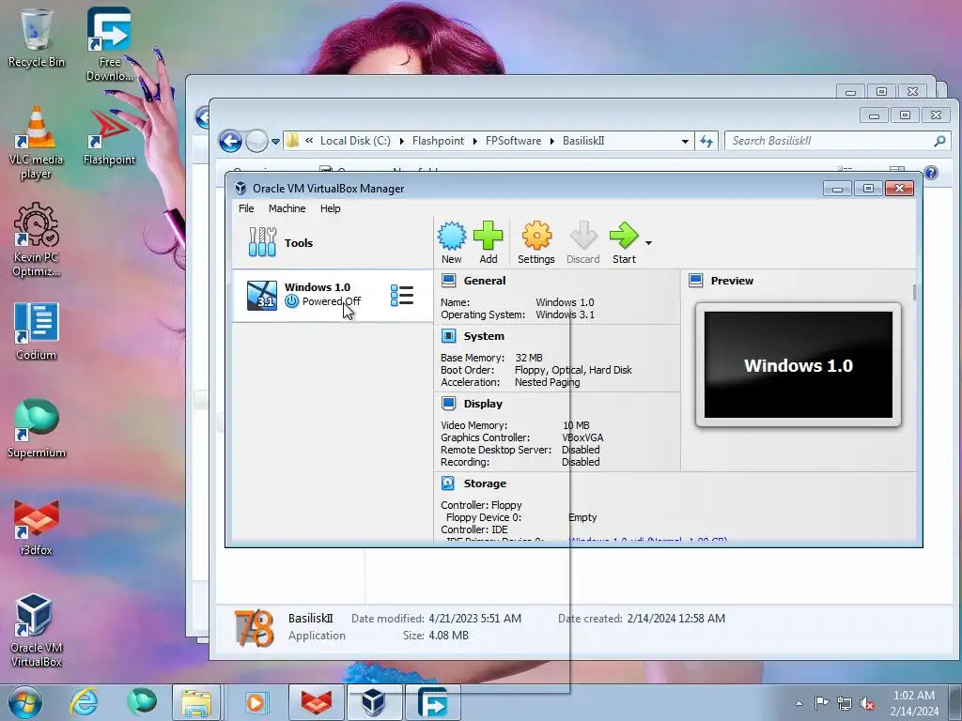Select Flashpoint desktop shortcut
This screenshot has height=721, width=962.
(x=109, y=137)
